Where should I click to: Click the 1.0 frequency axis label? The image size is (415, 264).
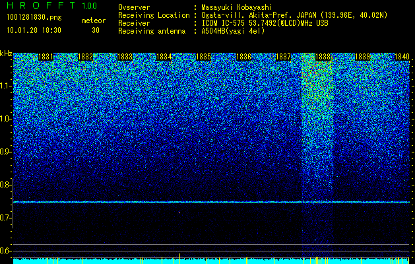(x=5, y=119)
